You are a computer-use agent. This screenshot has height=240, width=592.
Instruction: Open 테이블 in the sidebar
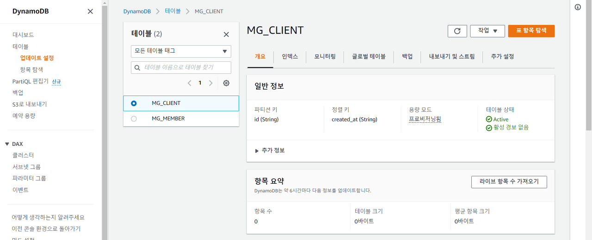20,47
